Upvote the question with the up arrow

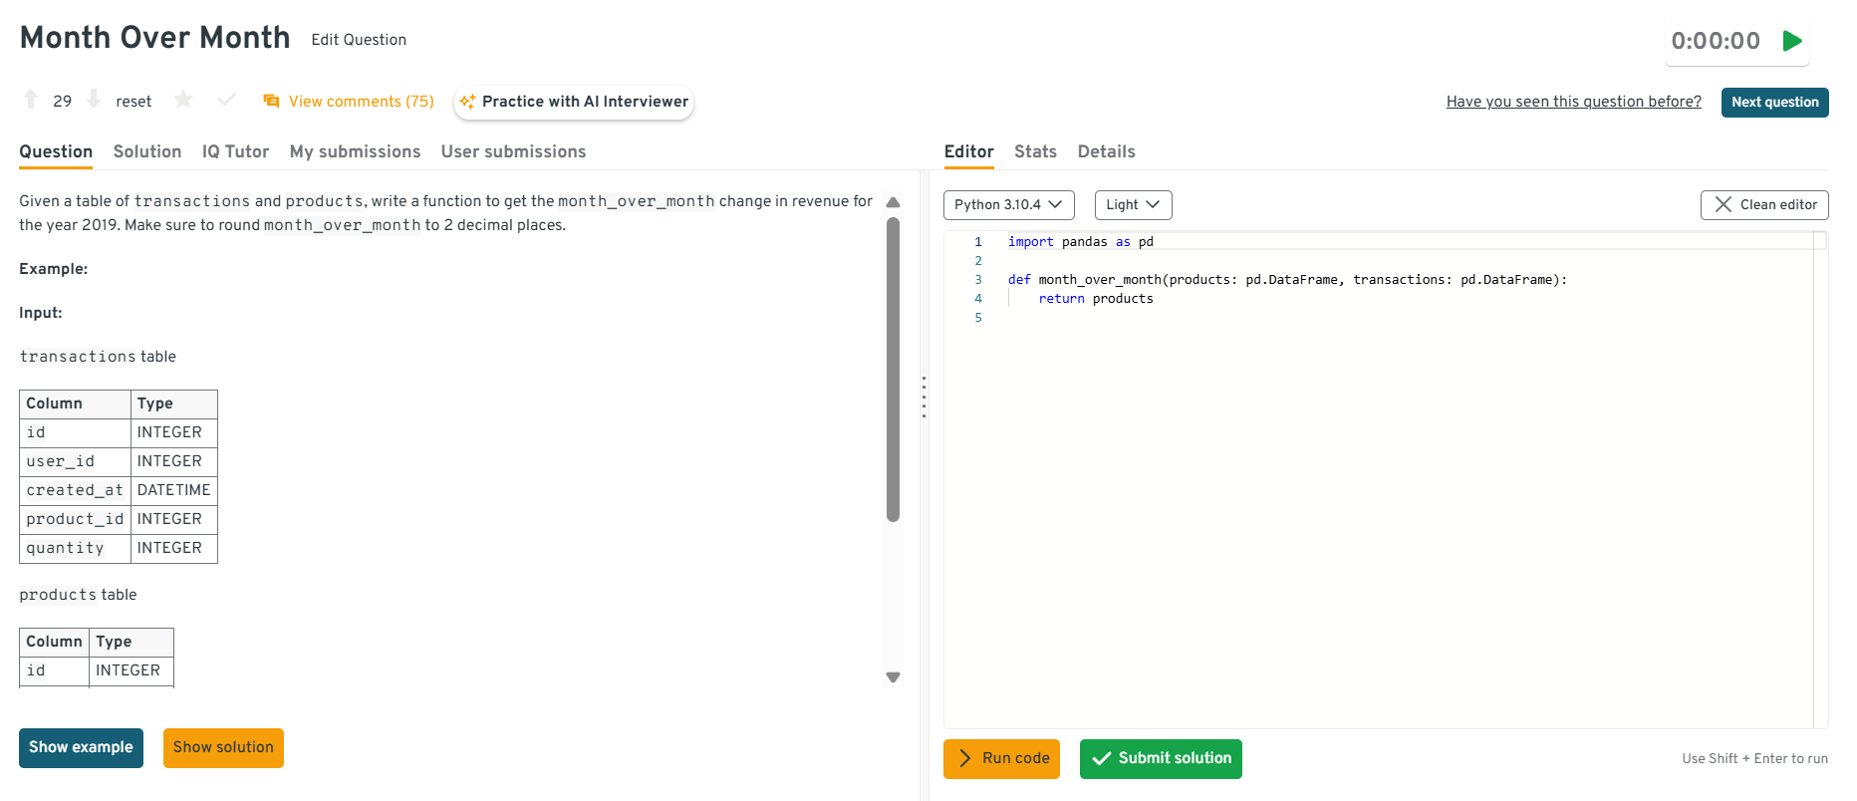pos(31,100)
